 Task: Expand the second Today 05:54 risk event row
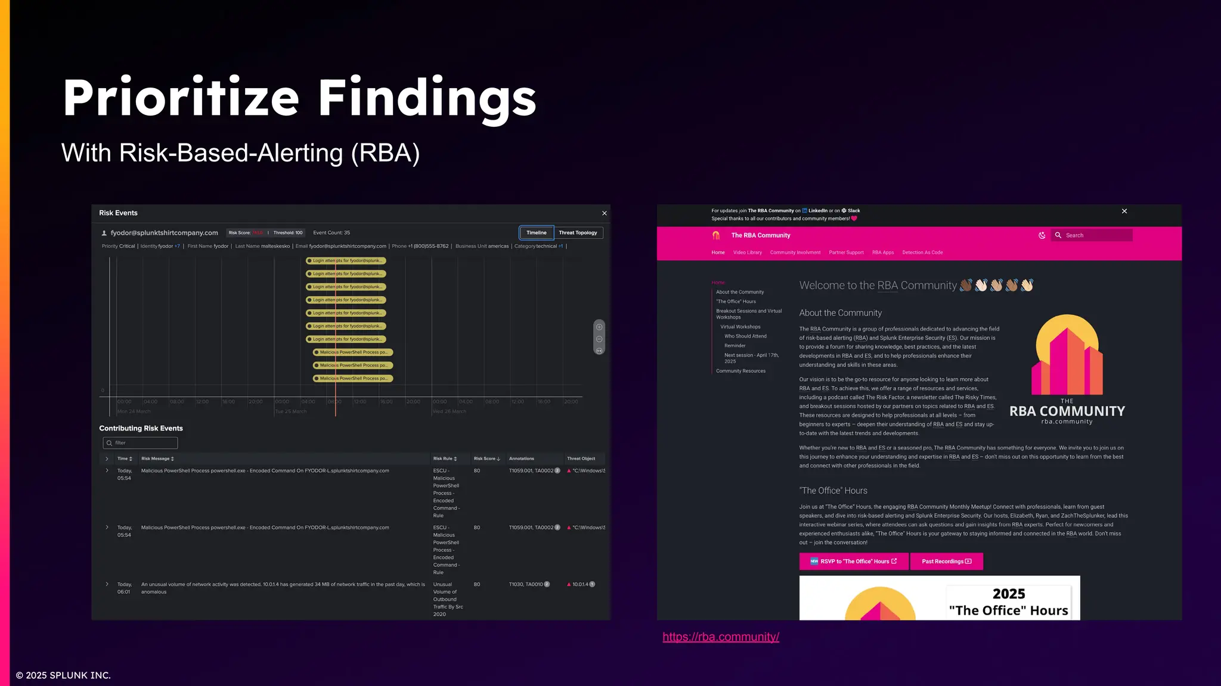[x=107, y=527]
